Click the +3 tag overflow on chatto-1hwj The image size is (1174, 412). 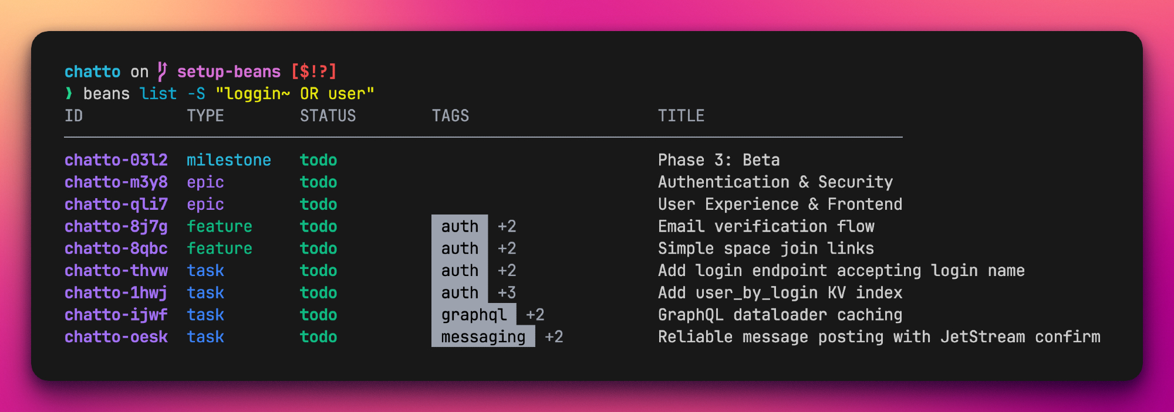507,293
